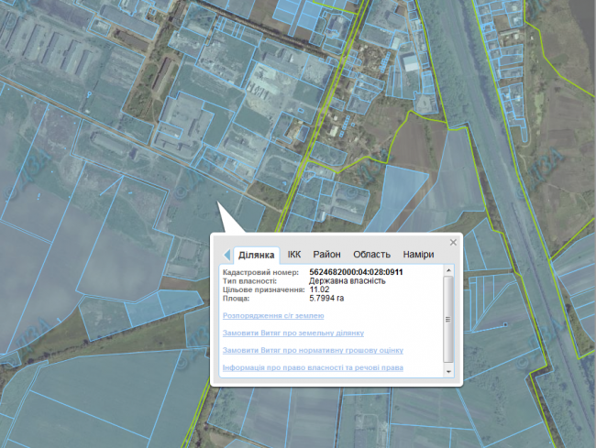Close the parcel info popup
The height and width of the screenshot is (448, 596).
[x=452, y=243]
